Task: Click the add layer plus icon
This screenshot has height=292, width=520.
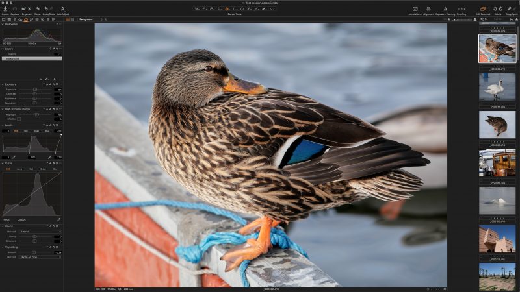Action: pyautogui.click(x=55, y=79)
